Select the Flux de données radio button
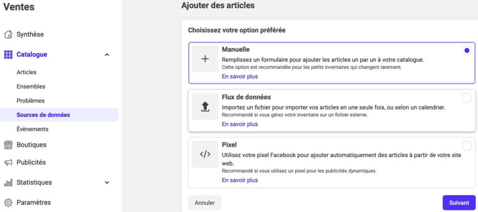 [467, 98]
